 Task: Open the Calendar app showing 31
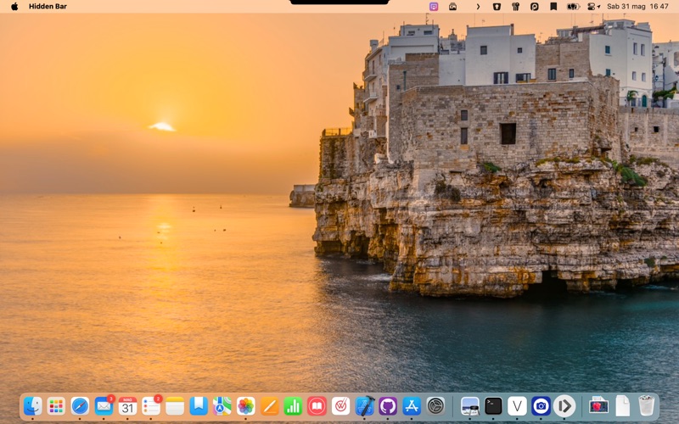coord(127,406)
